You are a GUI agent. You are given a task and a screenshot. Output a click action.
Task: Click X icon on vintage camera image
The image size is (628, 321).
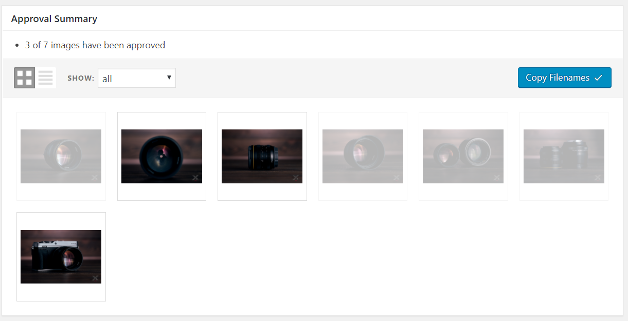95,278
